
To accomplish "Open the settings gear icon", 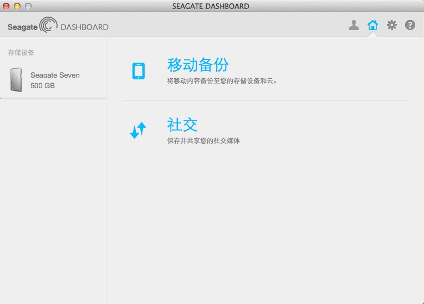I will (391, 25).
